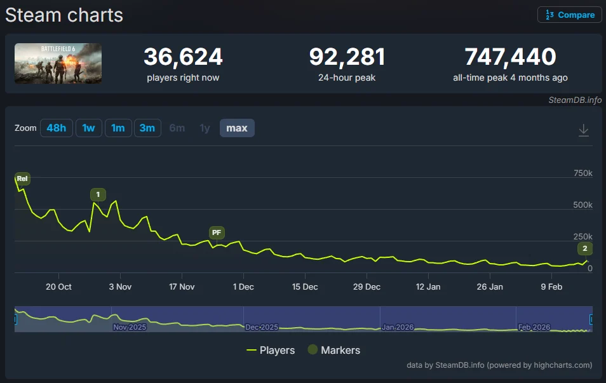Toggle the Players series in legend
This screenshot has width=606, height=383.
click(x=271, y=350)
